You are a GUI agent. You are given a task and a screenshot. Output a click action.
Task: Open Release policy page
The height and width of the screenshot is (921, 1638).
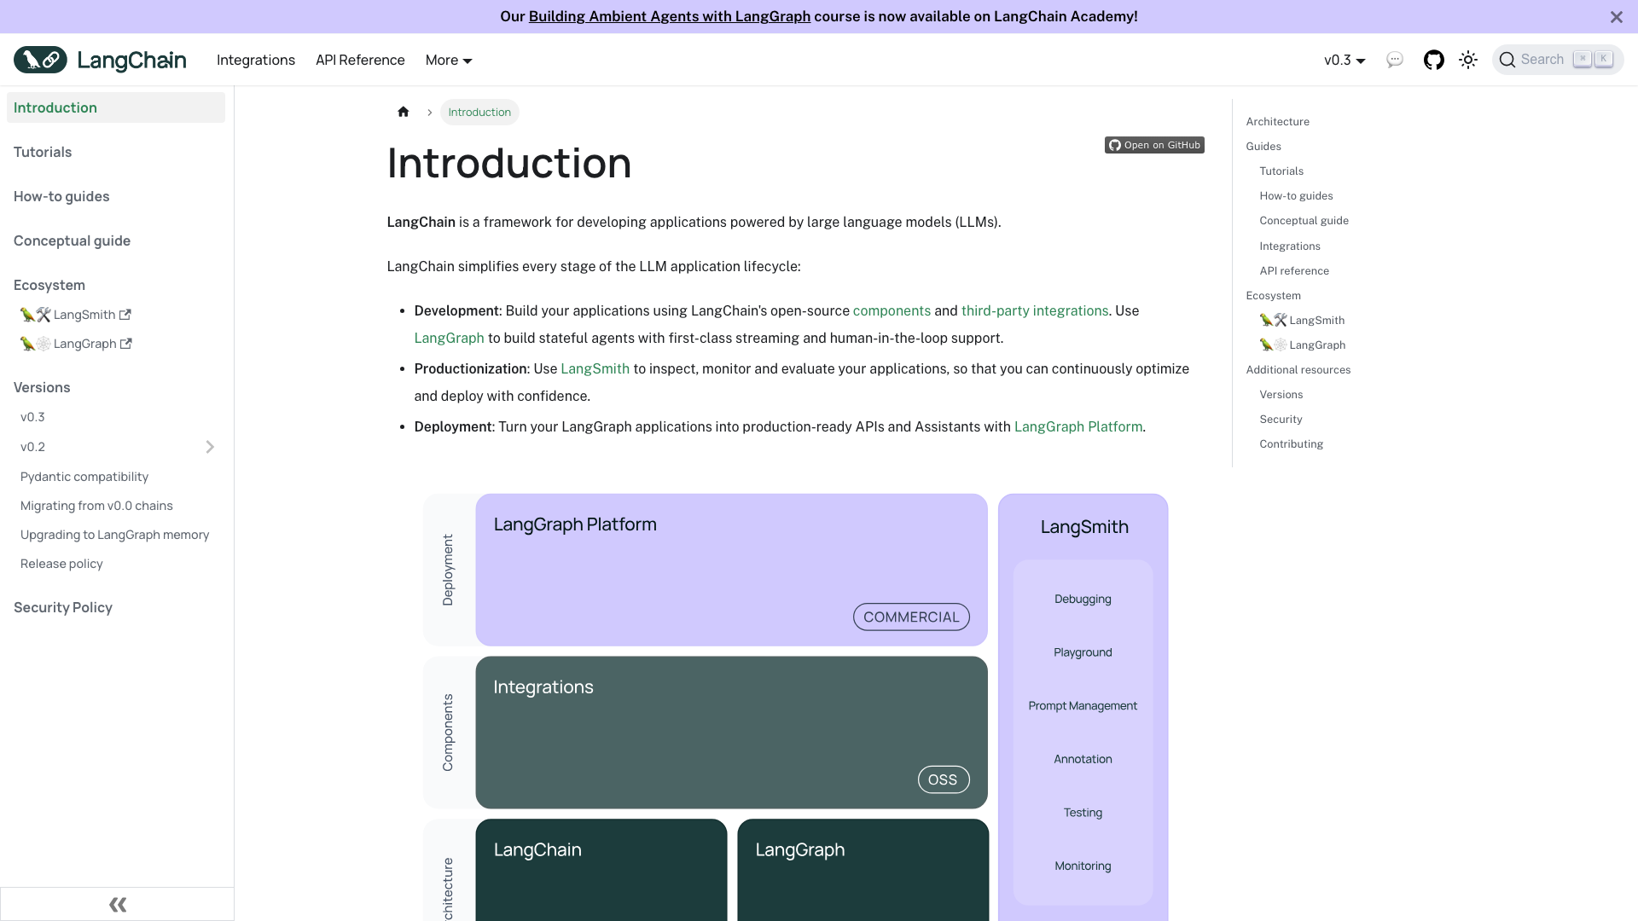(61, 564)
